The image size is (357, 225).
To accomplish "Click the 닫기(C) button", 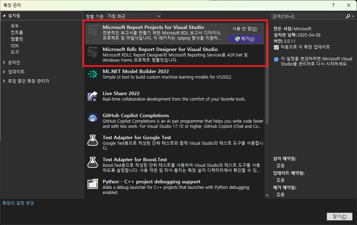I will click(x=339, y=217).
